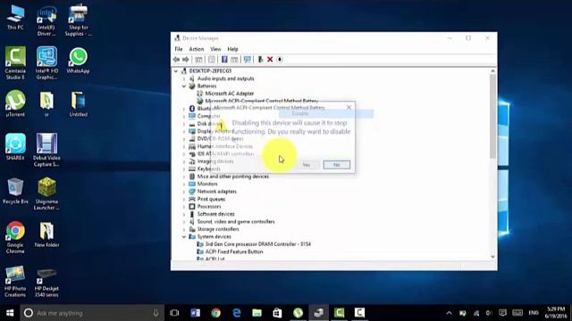Launch WhatsApp from the desktop
Image resolution: width=572 pixels, height=321 pixels.
pyautogui.click(x=78, y=61)
